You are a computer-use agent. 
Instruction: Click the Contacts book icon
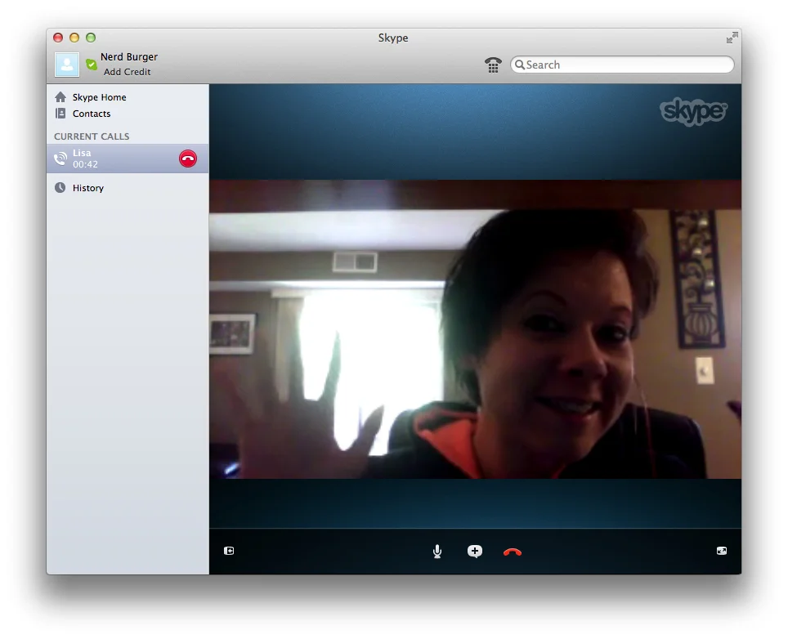coord(60,113)
